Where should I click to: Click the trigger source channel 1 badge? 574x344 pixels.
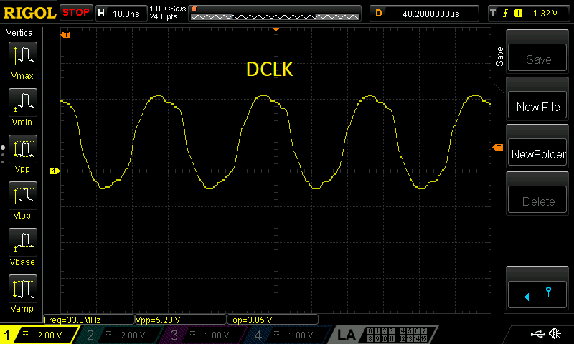518,14
